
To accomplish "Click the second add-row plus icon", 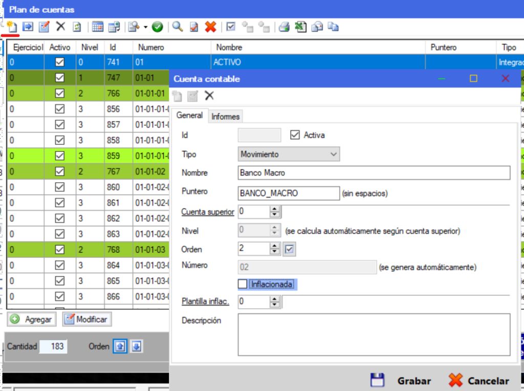I will coord(264,27).
